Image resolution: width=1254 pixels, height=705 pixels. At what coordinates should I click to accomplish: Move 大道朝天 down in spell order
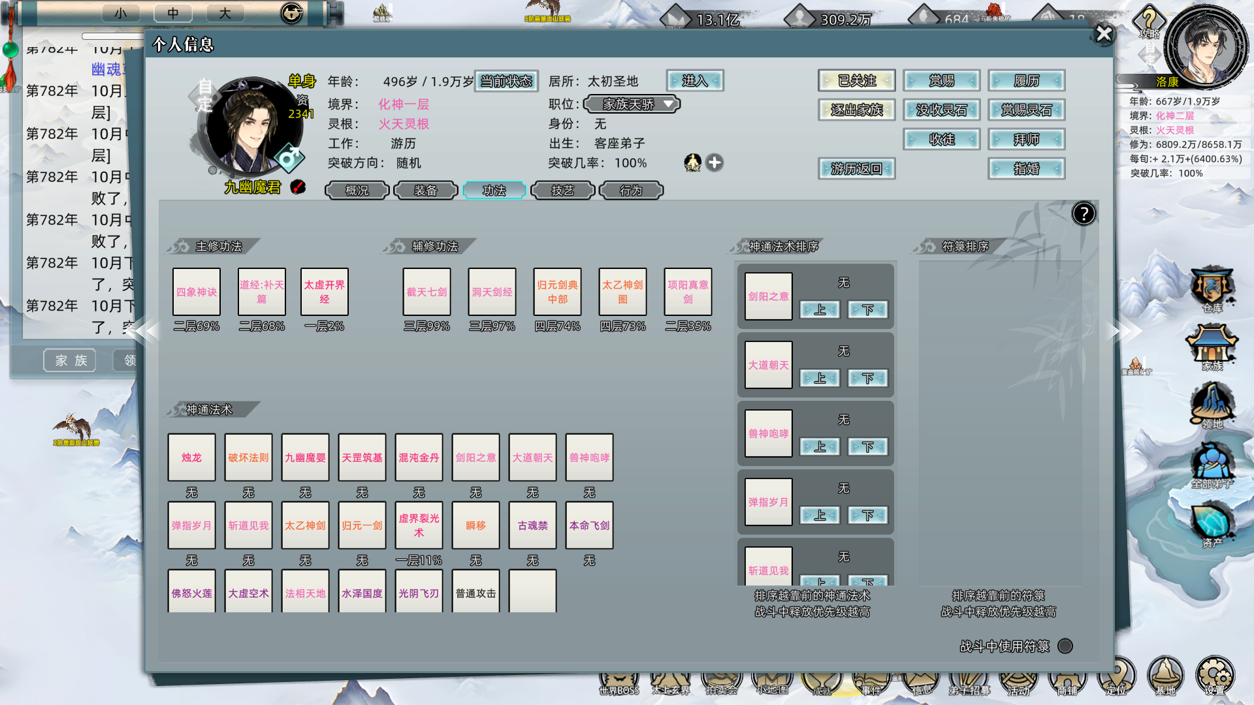pos(868,378)
